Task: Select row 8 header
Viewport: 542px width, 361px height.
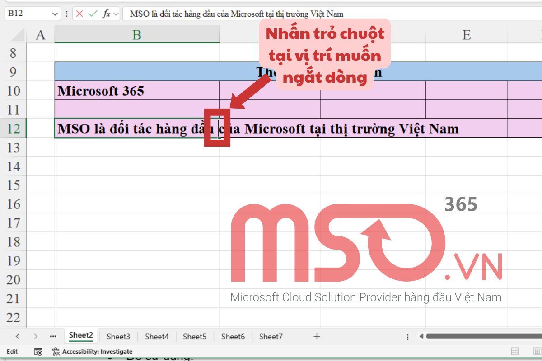Action: point(13,53)
